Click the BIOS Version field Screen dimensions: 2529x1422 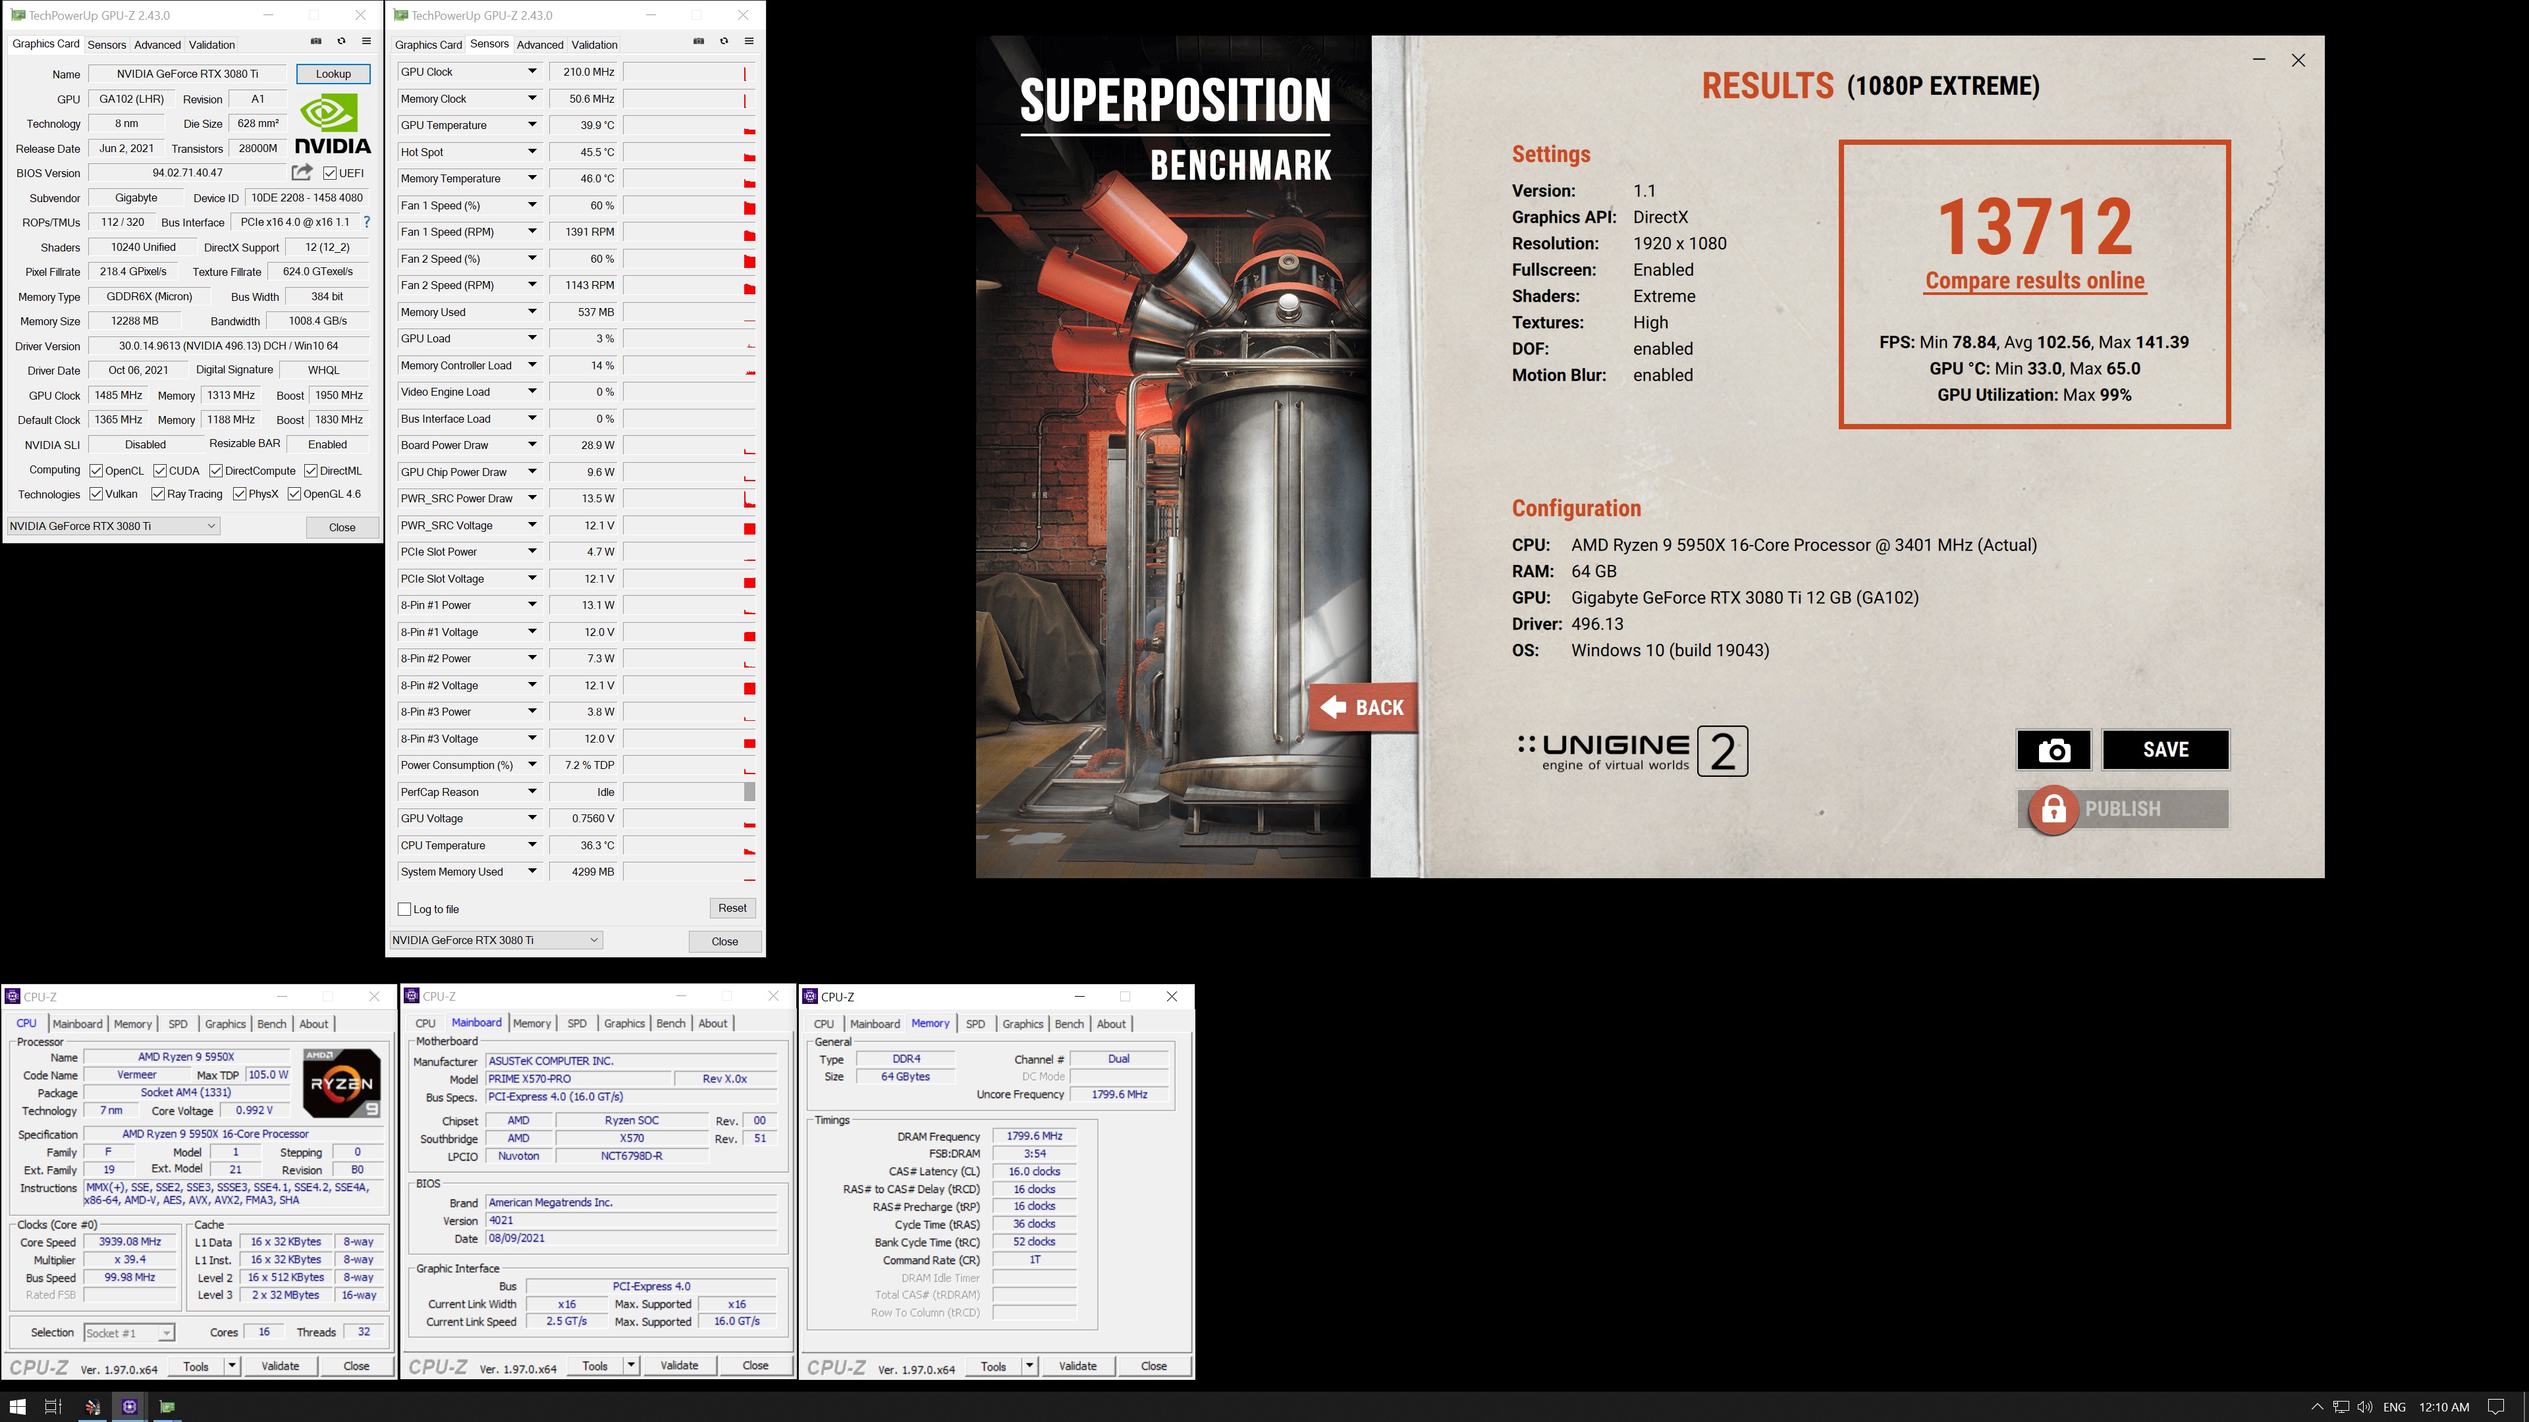point(188,172)
